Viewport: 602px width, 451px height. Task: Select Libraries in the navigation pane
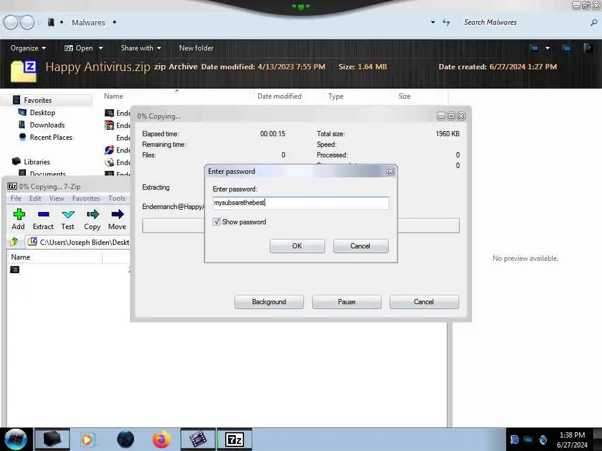37,162
